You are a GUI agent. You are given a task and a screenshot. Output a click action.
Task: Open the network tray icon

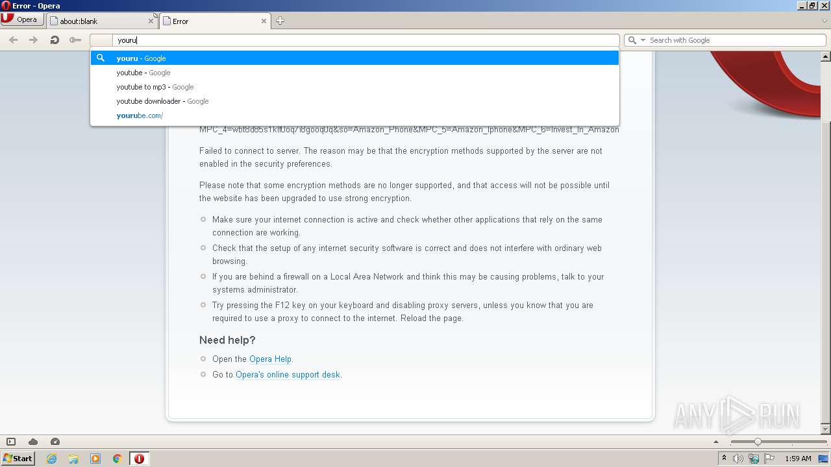pyautogui.click(x=754, y=459)
